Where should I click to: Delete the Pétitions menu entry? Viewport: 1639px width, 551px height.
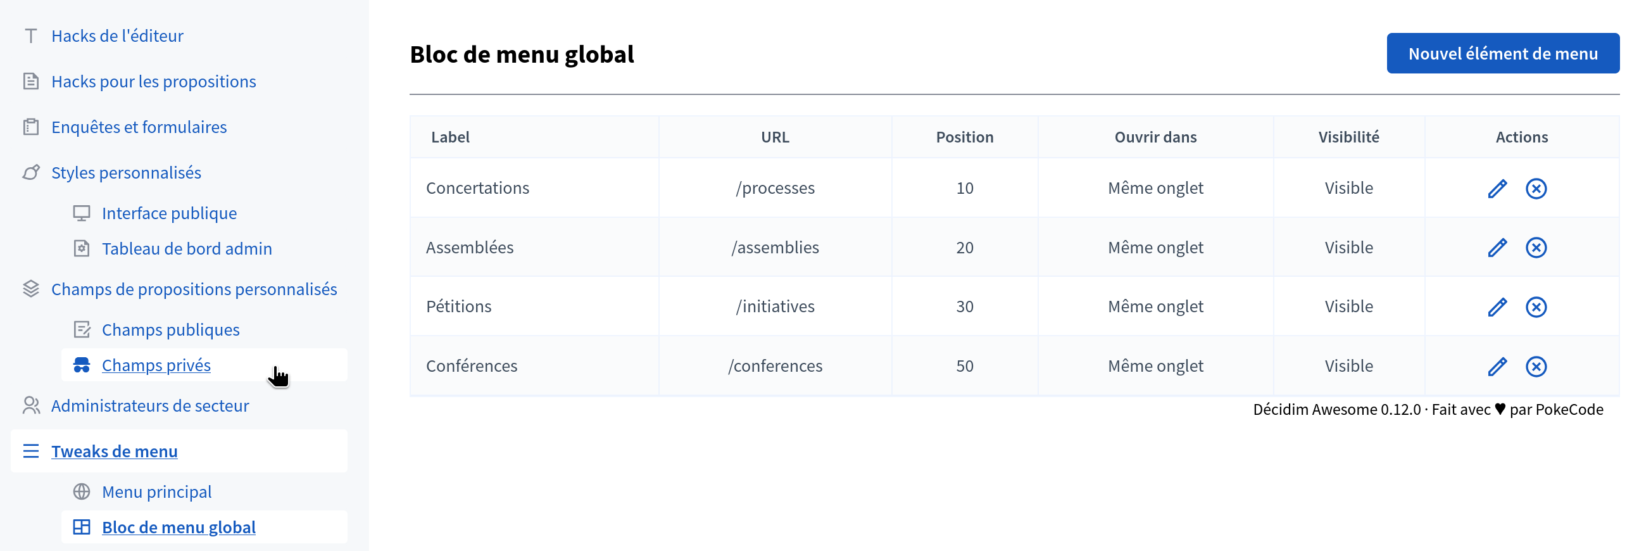tap(1535, 307)
